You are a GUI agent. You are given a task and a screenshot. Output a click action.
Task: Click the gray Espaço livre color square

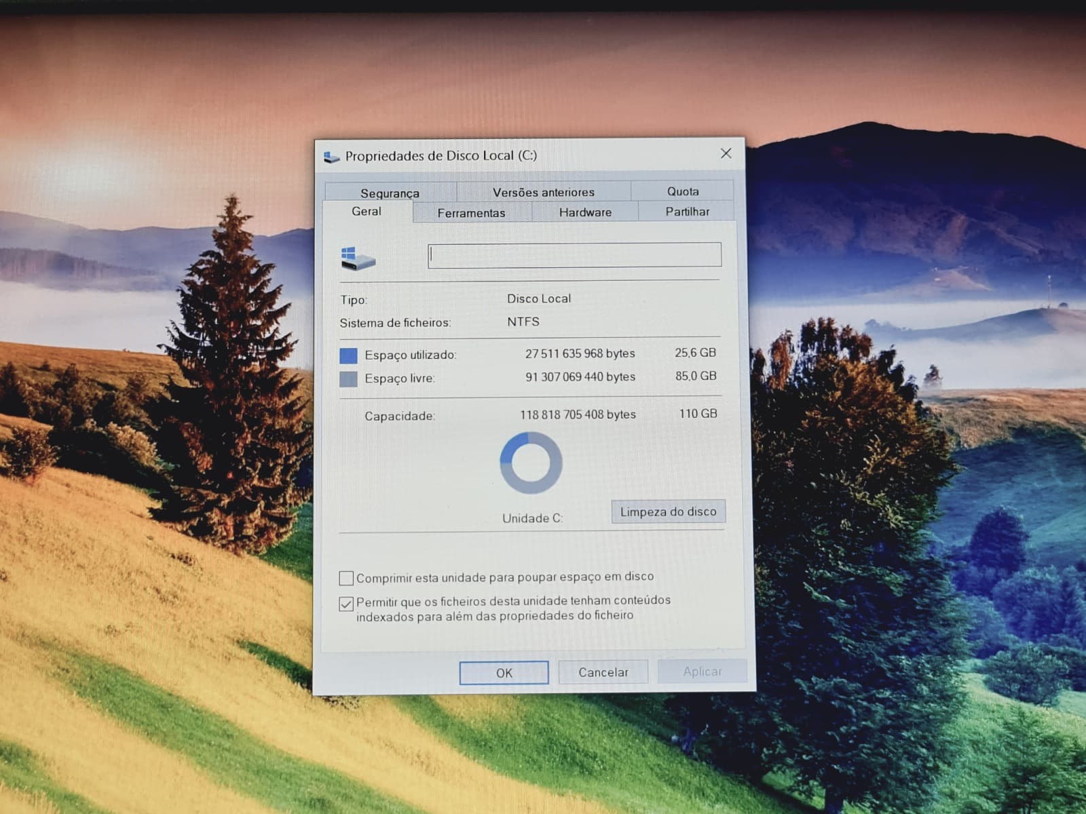348,379
